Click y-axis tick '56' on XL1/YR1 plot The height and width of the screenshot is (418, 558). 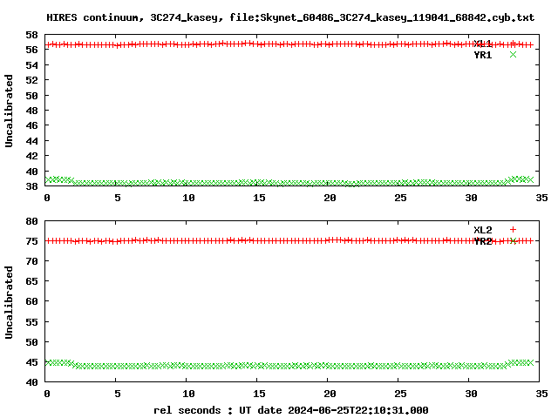point(31,50)
